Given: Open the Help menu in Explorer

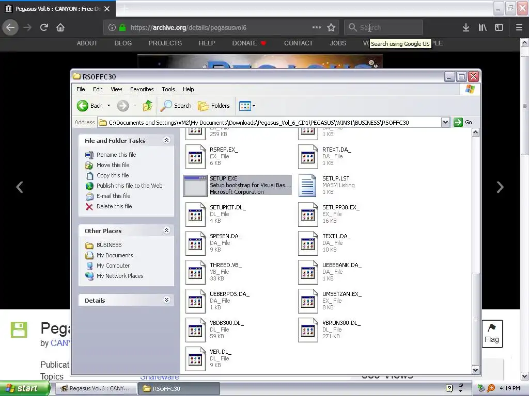Looking at the screenshot, I should click(x=188, y=89).
